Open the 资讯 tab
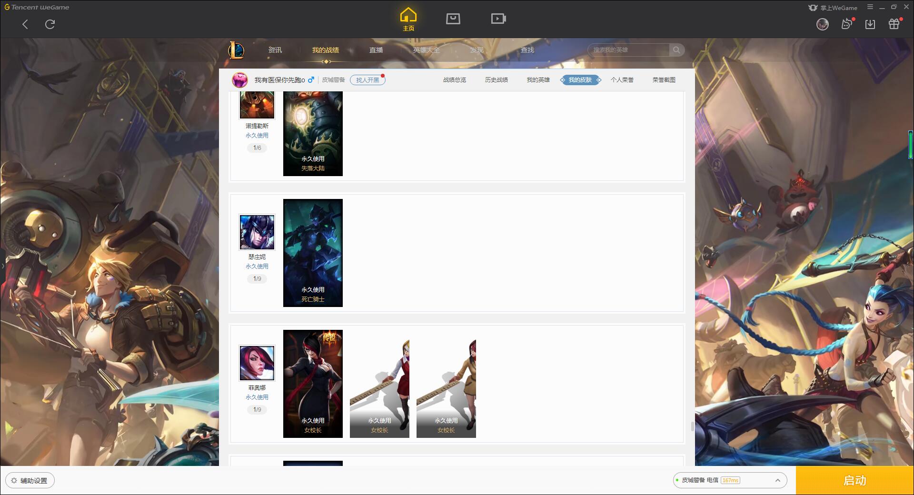This screenshot has width=914, height=495. (x=275, y=50)
